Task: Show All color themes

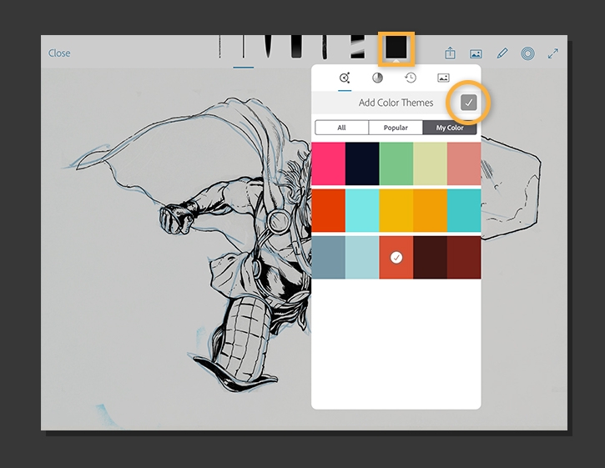Action: click(x=341, y=128)
